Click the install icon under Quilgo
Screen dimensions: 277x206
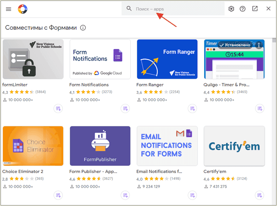tap(260, 108)
